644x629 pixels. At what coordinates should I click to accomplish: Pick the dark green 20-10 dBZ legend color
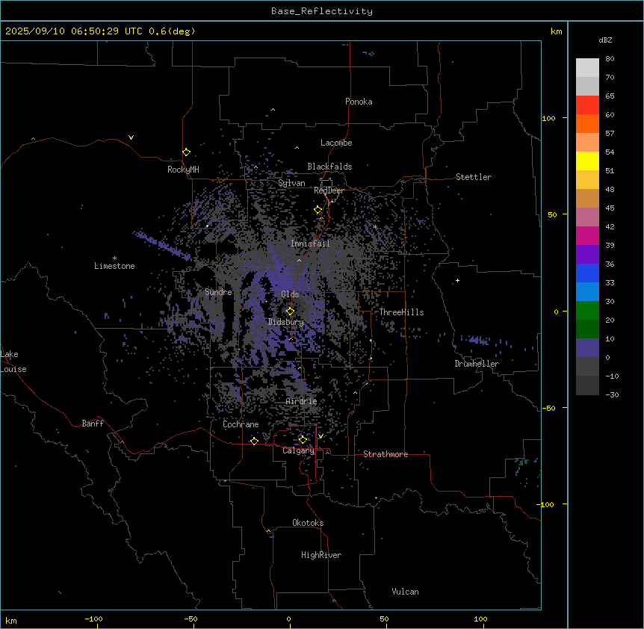[x=587, y=329]
